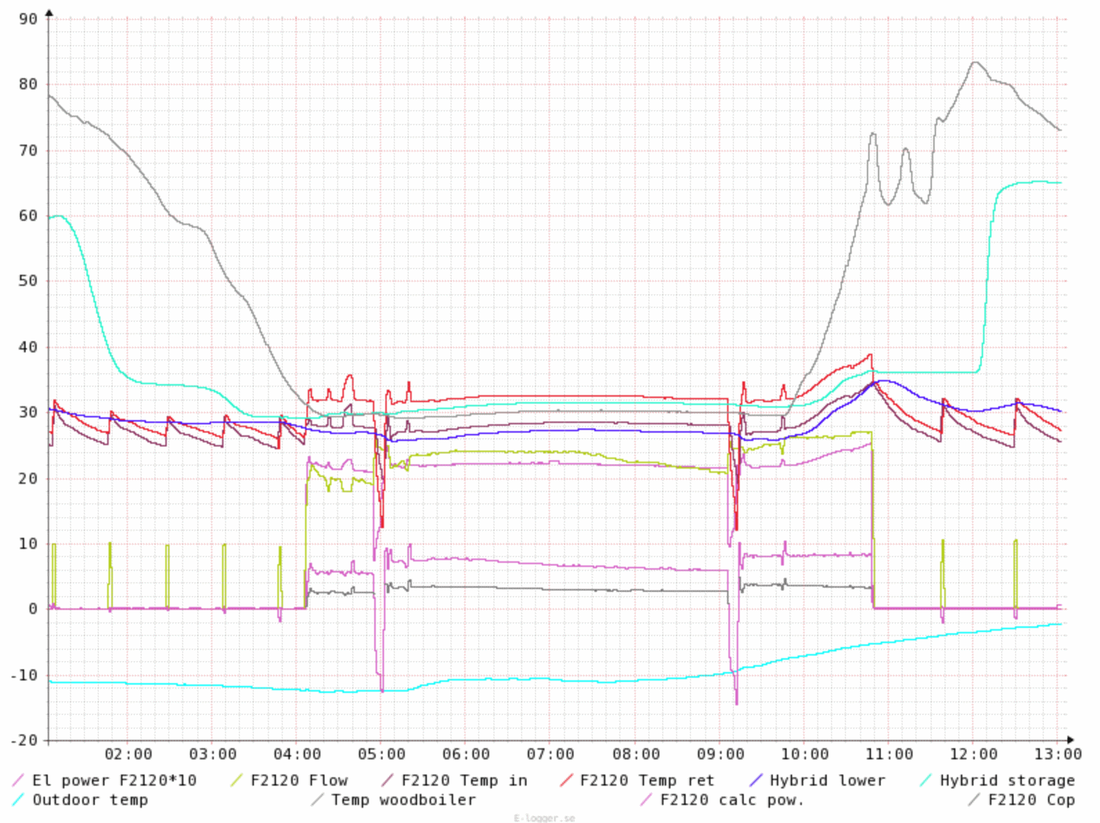Click the El power F2120*10 legend label
Screen dimensions: 1100x823
[114, 780]
